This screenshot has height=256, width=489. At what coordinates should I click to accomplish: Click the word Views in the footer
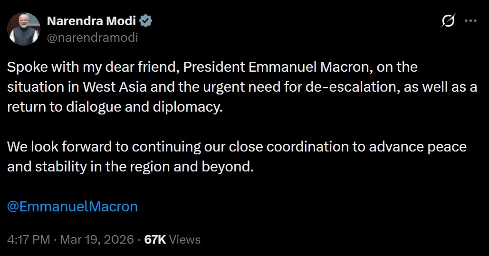click(x=185, y=240)
